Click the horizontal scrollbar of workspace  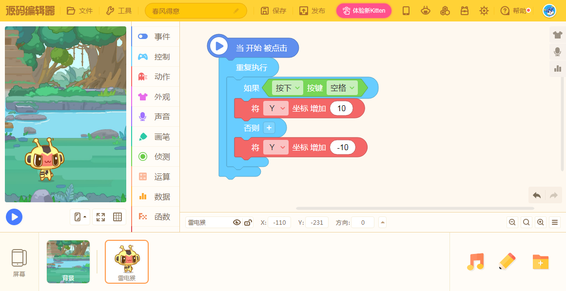tap(415, 208)
